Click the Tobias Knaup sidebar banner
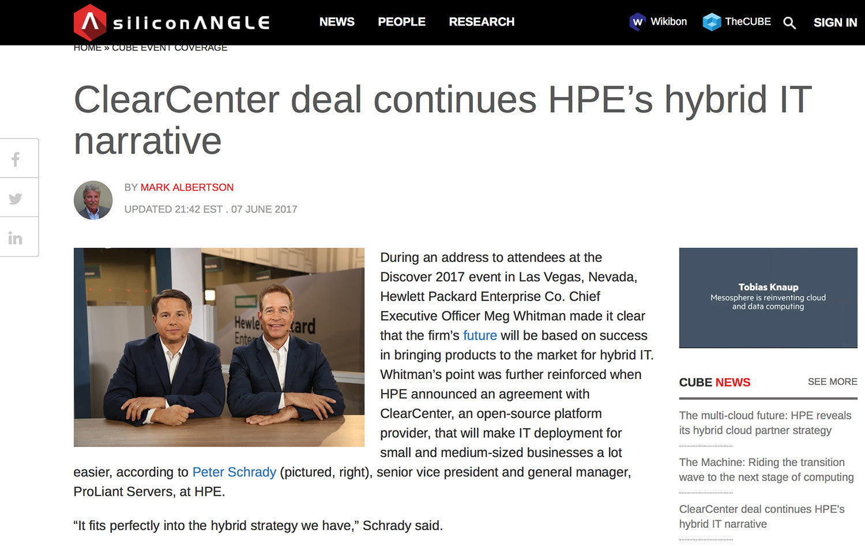The image size is (865, 548). point(768,298)
